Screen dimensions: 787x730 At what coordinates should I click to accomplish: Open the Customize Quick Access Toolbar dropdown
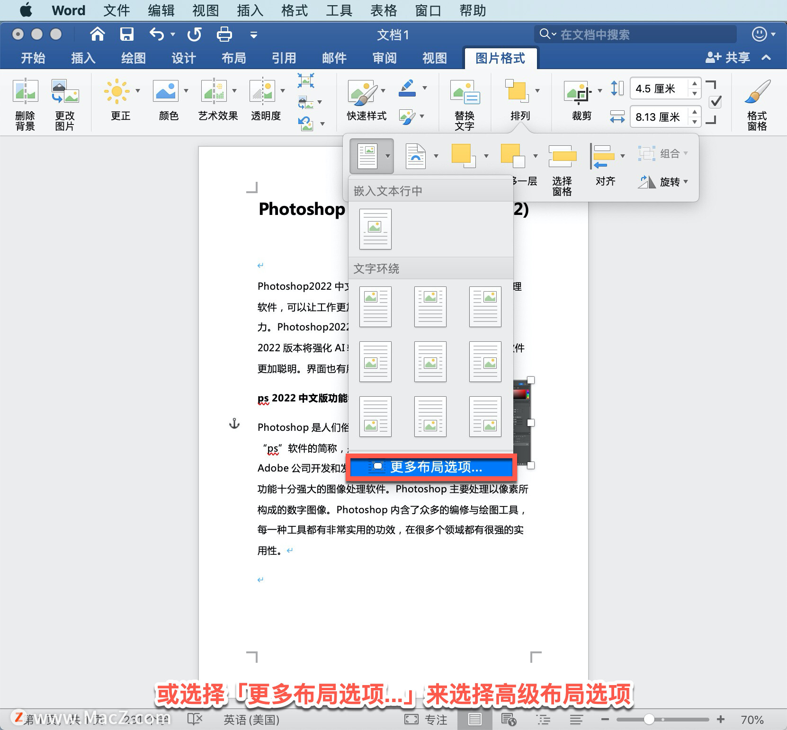254,35
